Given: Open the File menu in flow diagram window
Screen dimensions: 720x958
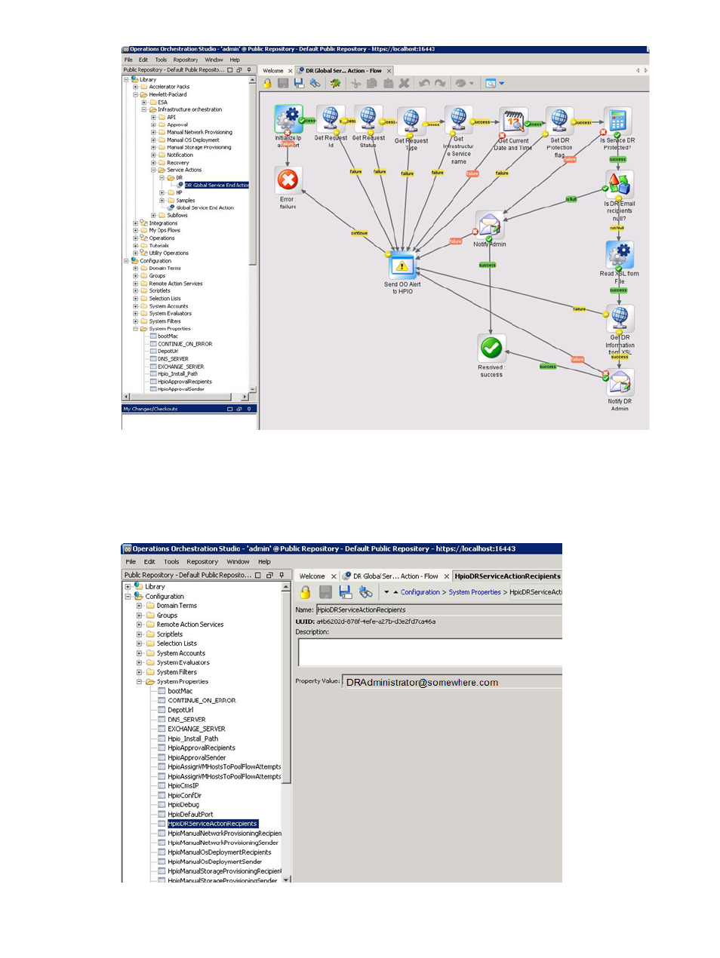Looking at the screenshot, I should (128, 60).
